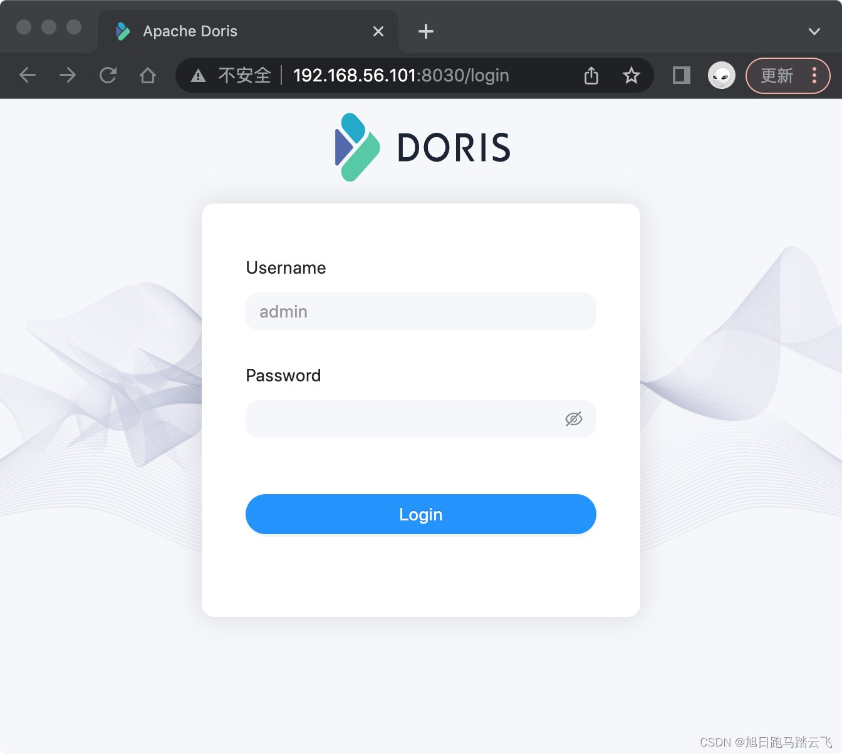
Task: Click the '不安全' warning icon
Action: point(199,75)
